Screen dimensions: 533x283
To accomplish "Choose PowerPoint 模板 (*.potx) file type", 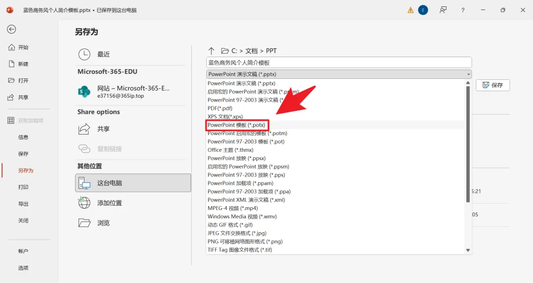I will point(336,125).
